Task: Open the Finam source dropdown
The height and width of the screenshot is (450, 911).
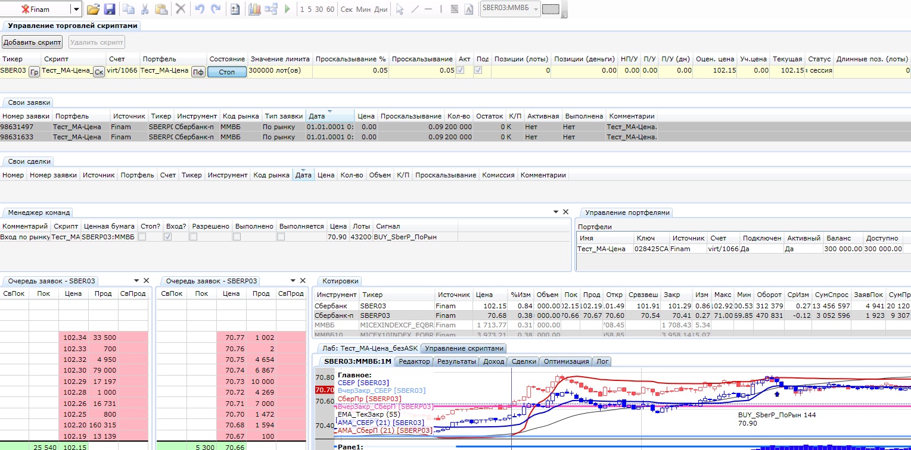Action: pos(76,10)
